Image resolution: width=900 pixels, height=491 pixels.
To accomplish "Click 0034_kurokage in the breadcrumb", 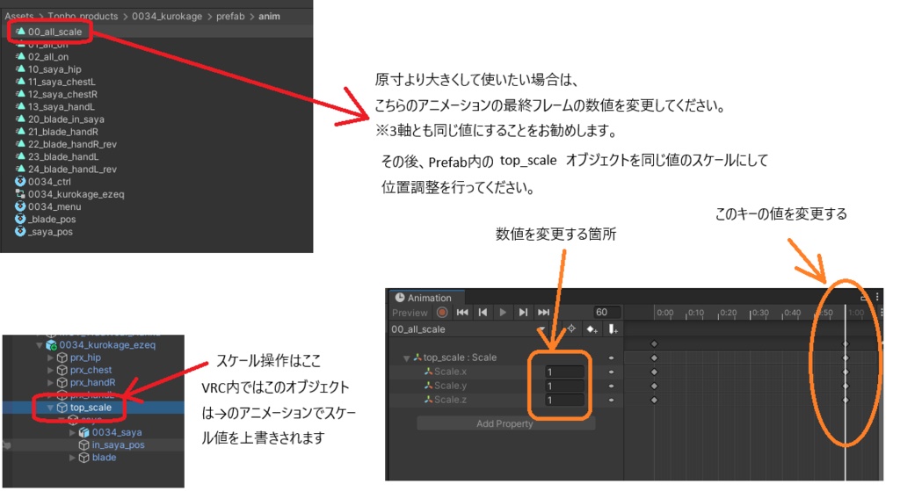I will 166,16.
